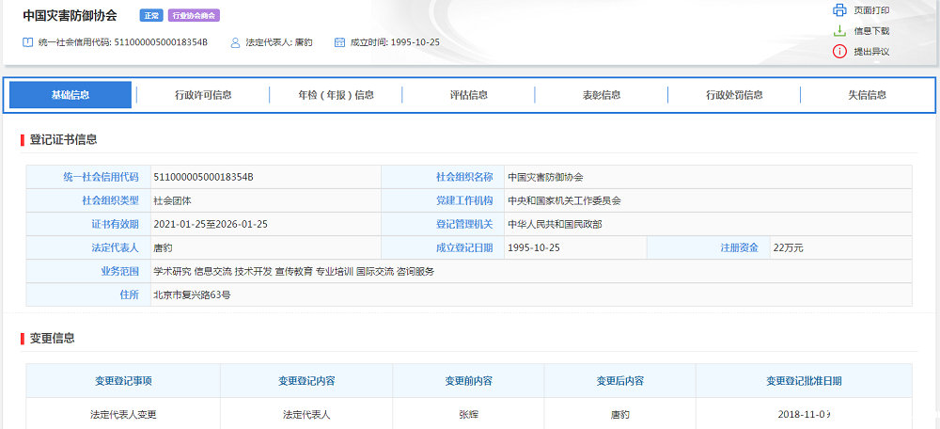The image size is (940, 429).
Task: Click the 注册资金 label cell
Action: click(x=709, y=247)
